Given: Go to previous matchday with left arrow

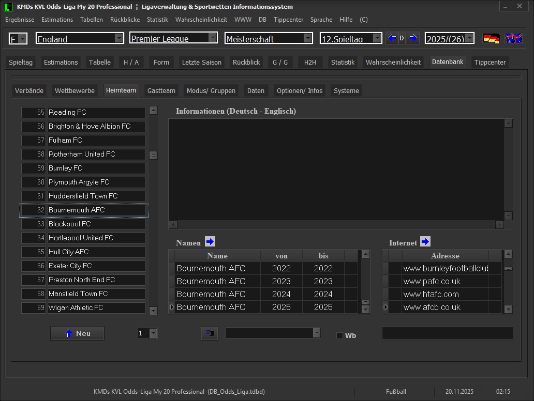Looking at the screenshot, I should click(392, 38).
